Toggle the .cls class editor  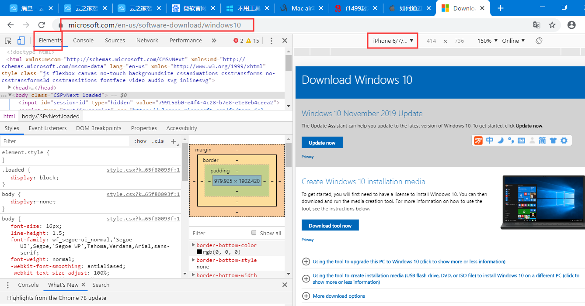point(158,141)
